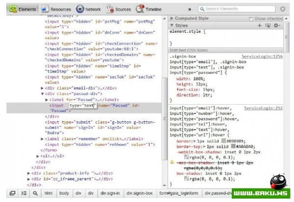Viewport: 294px width, 202px height.
Task: Select div.sign-in breadcrumb
Action: tap(110, 193)
